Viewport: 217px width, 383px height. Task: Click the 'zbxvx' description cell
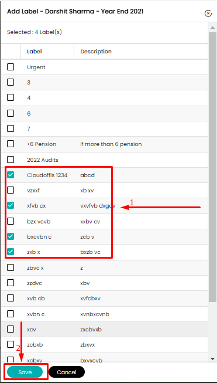(87, 345)
